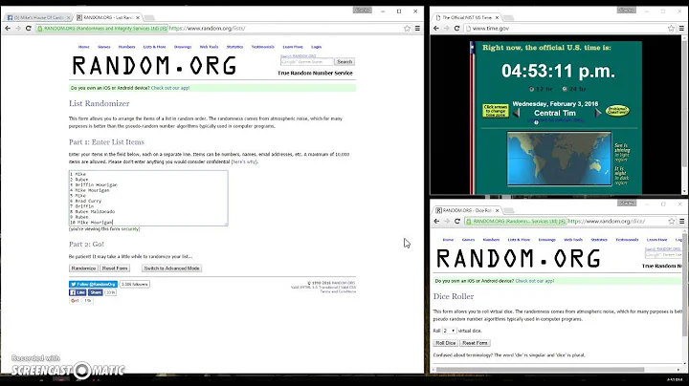
Task: Click the Twitter Follow @RandomOrg button
Action: [x=93, y=284]
